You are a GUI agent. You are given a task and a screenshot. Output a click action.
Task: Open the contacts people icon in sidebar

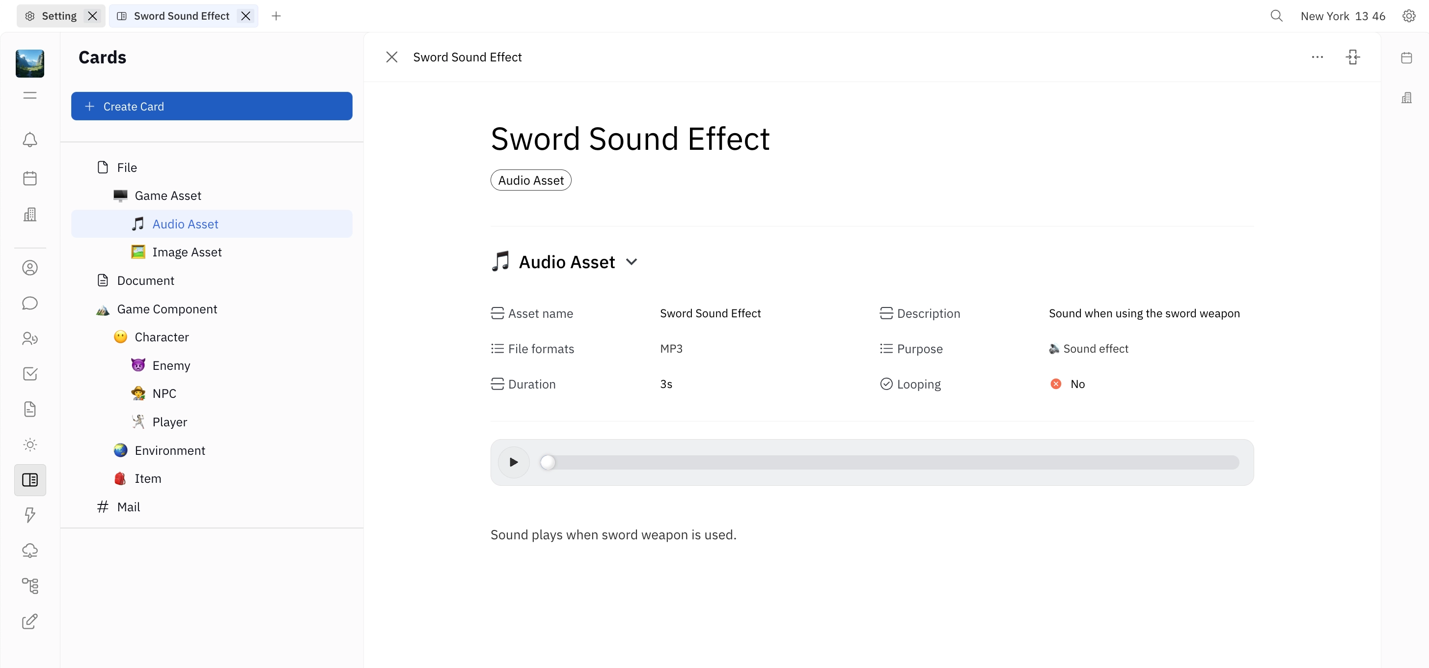point(30,267)
